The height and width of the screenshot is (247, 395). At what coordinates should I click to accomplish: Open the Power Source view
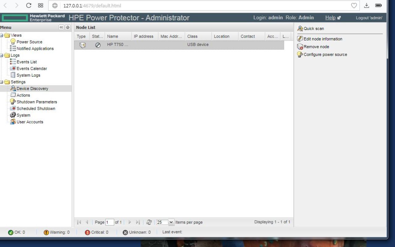click(29, 42)
